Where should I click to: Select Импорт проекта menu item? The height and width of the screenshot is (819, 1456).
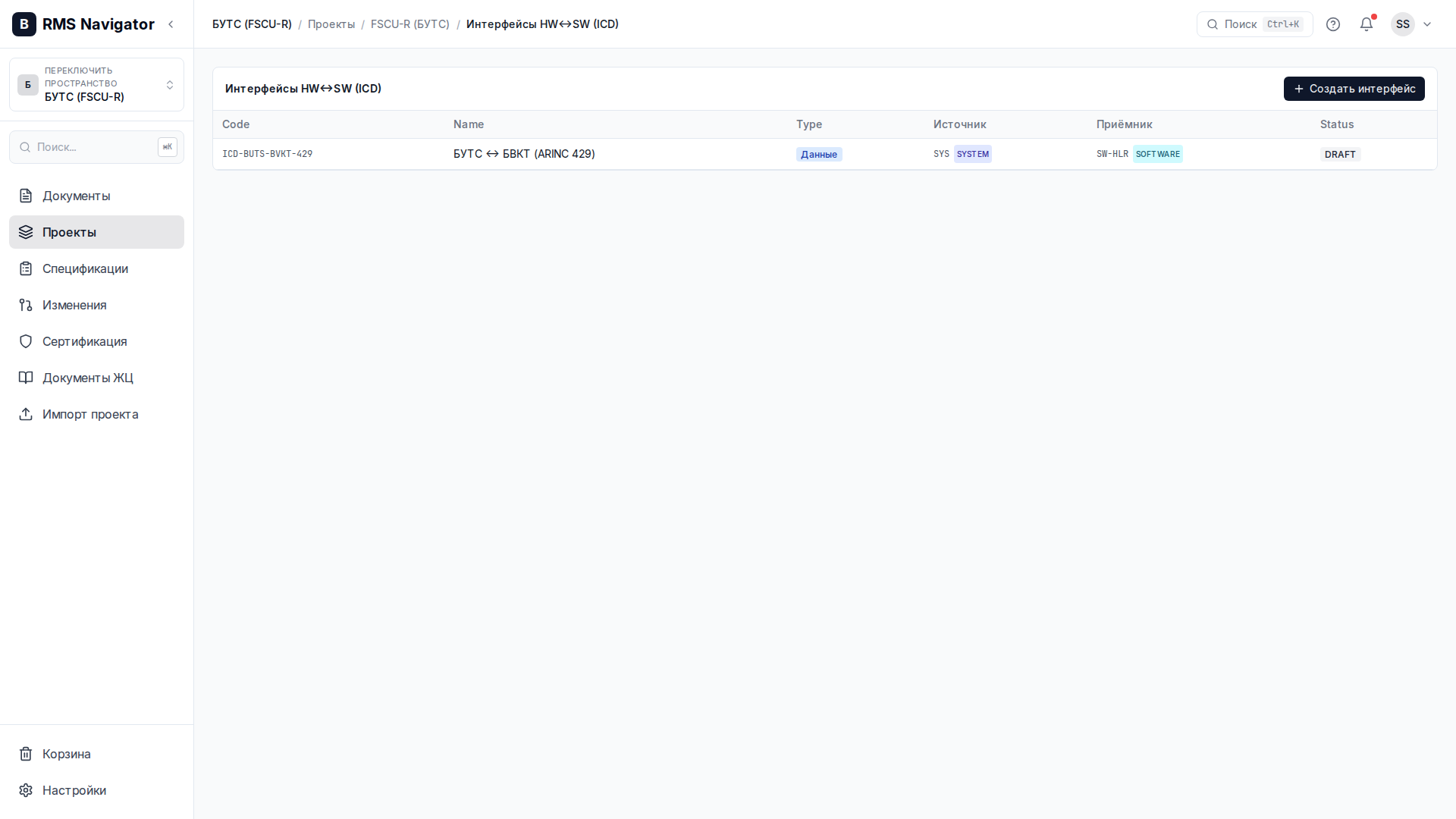coord(96,414)
